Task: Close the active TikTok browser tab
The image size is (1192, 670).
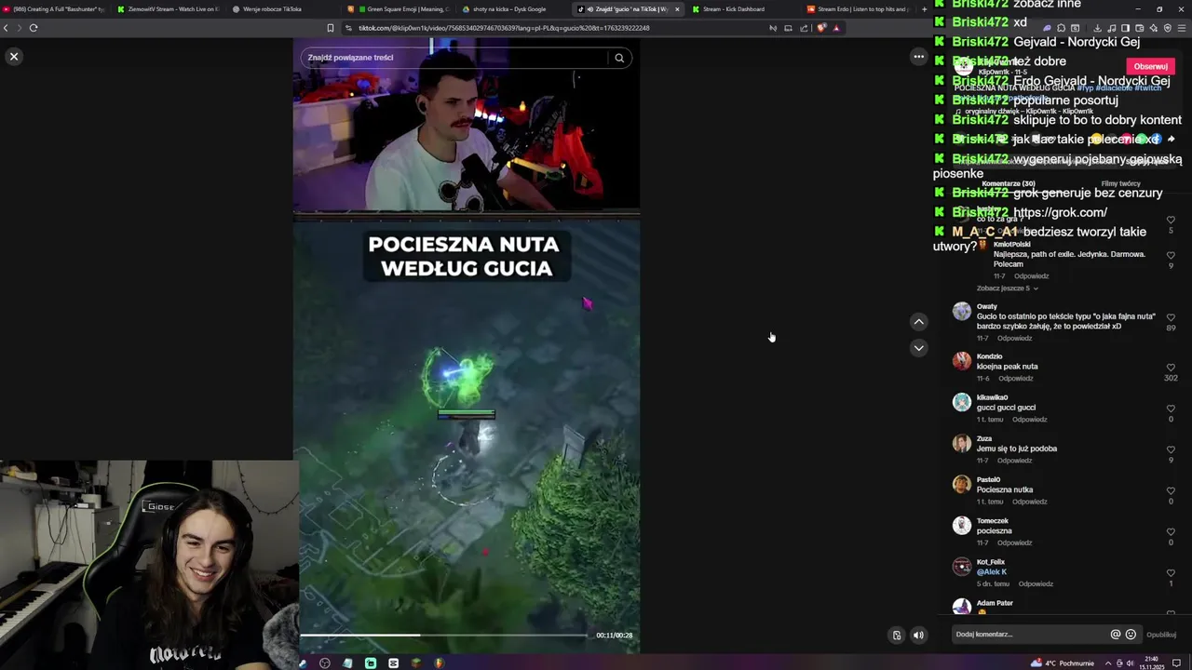Action: [x=677, y=9]
